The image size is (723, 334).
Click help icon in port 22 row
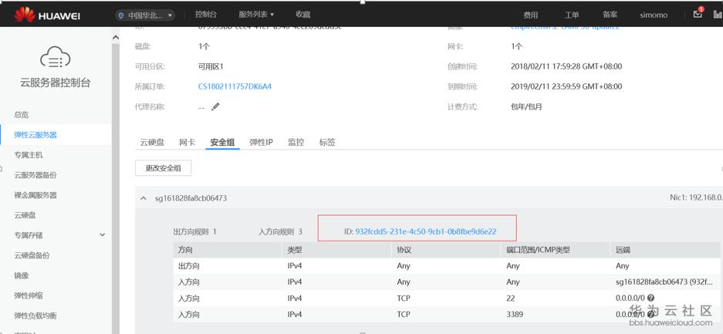click(x=650, y=298)
